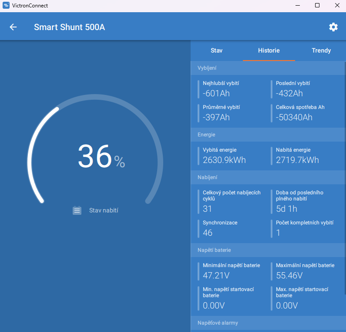This screenshot has height=332, width=346.
Task: Open the Trendy tab
Action: click(x=321, y=51)
